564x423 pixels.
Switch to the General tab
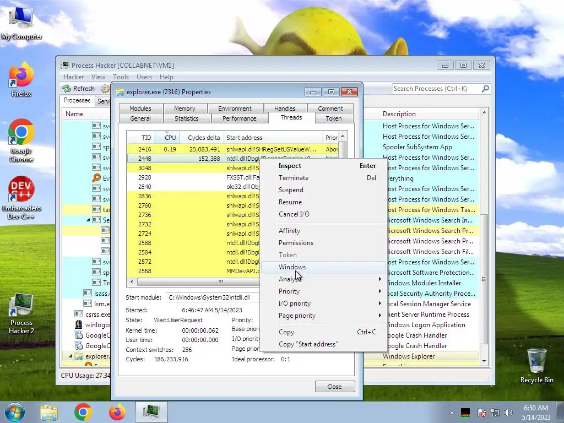(140, 118)
